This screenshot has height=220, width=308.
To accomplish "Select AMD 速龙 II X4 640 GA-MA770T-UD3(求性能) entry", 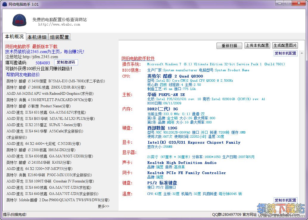I will (49, 188).
